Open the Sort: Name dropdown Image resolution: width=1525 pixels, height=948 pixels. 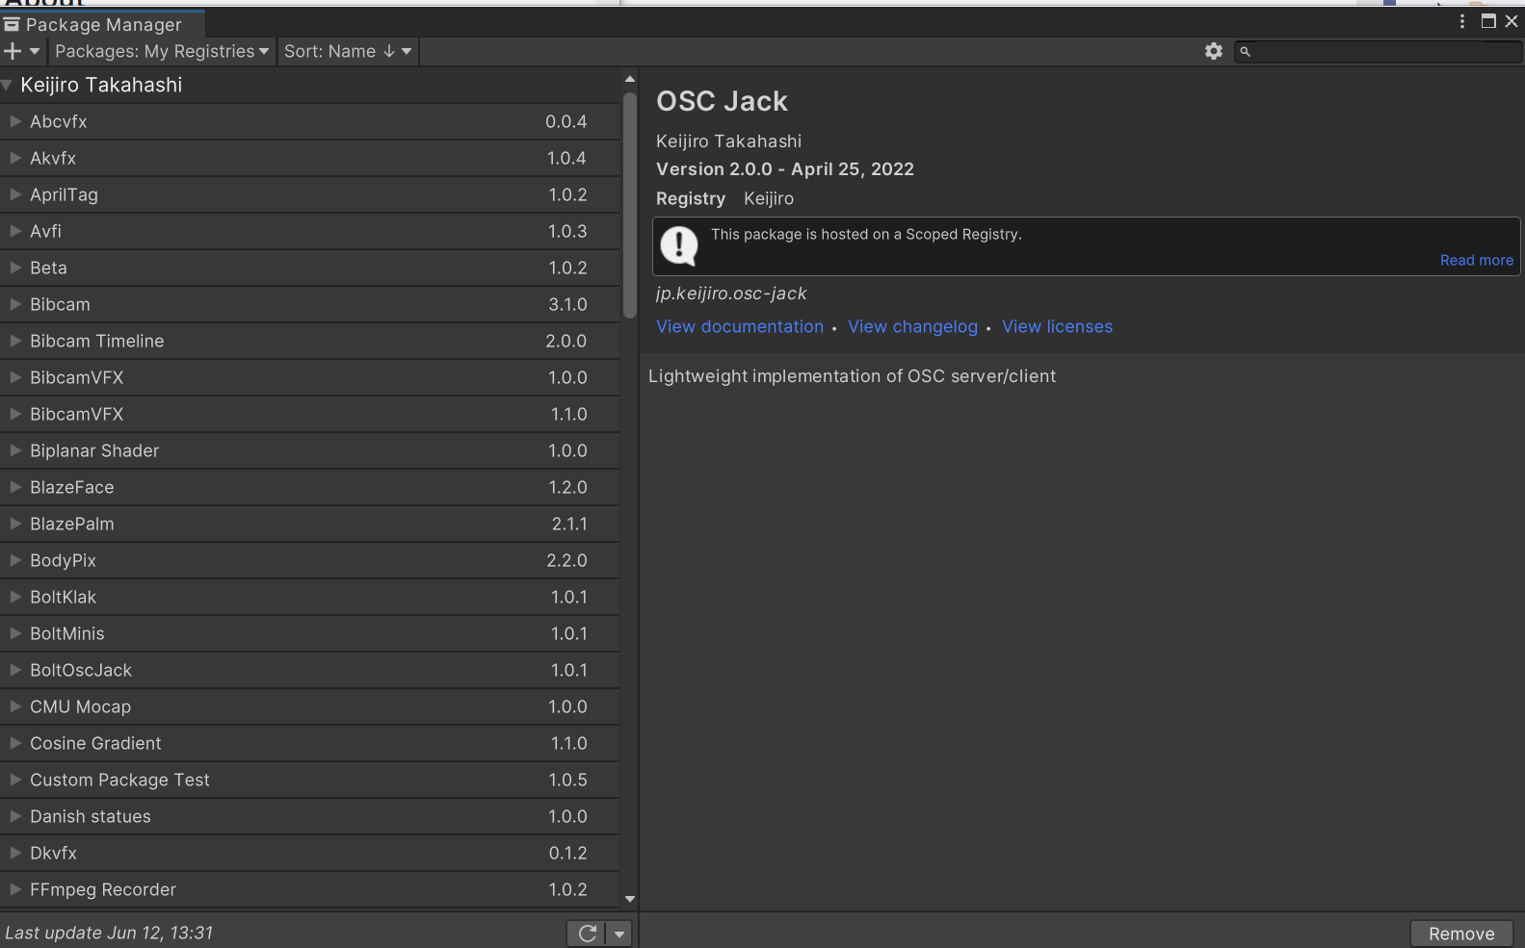click(348, 51)
